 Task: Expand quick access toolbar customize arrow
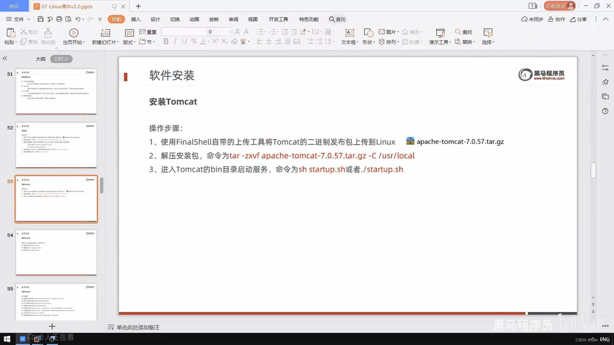(100, 19)
